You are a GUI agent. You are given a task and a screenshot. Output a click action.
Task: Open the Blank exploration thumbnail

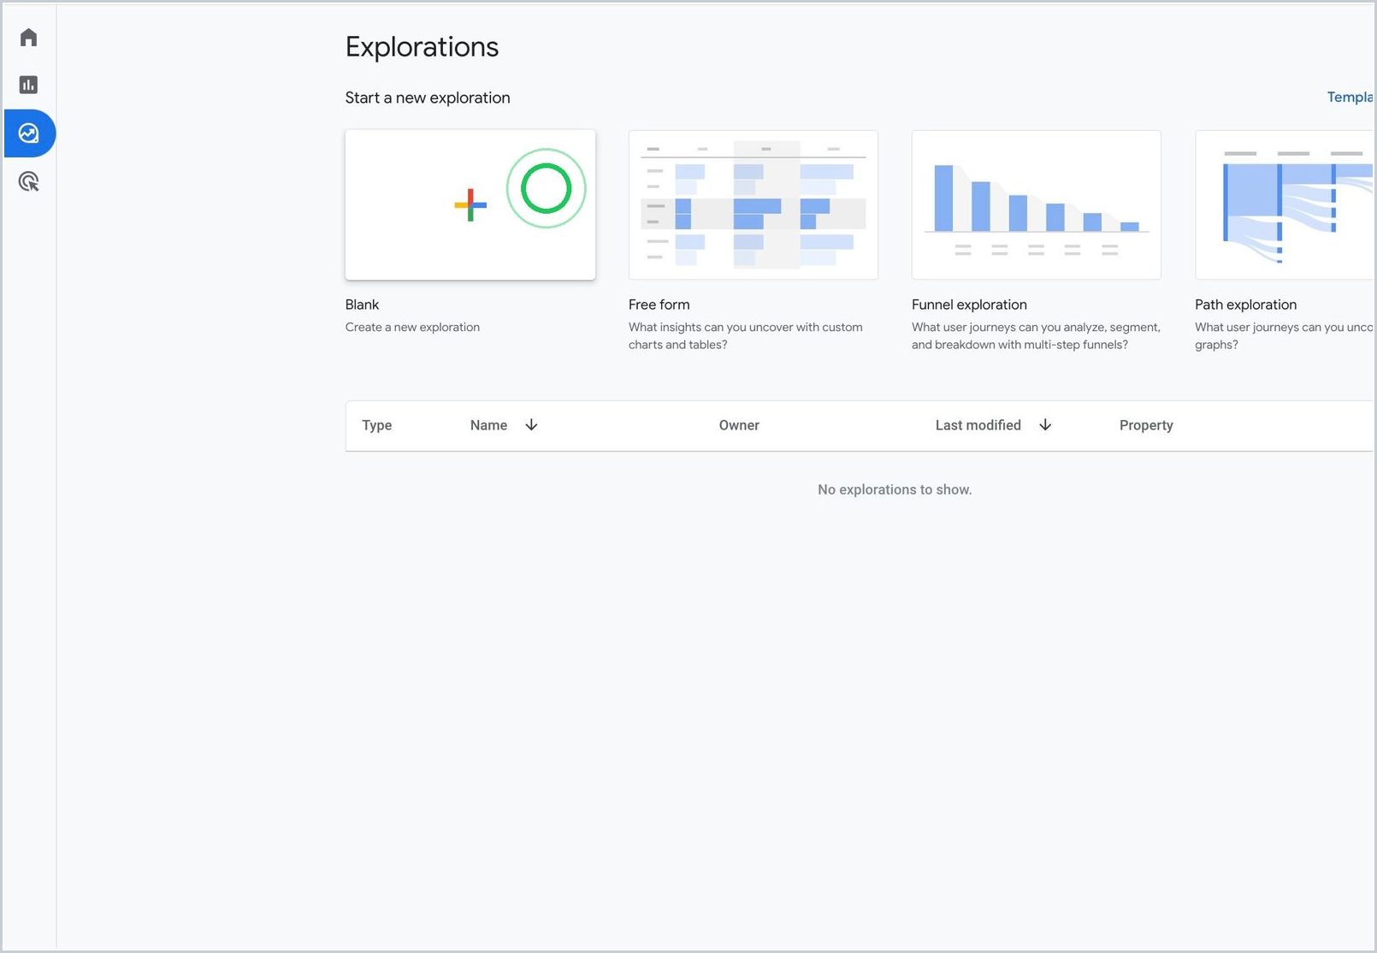[x=470, y=204]
